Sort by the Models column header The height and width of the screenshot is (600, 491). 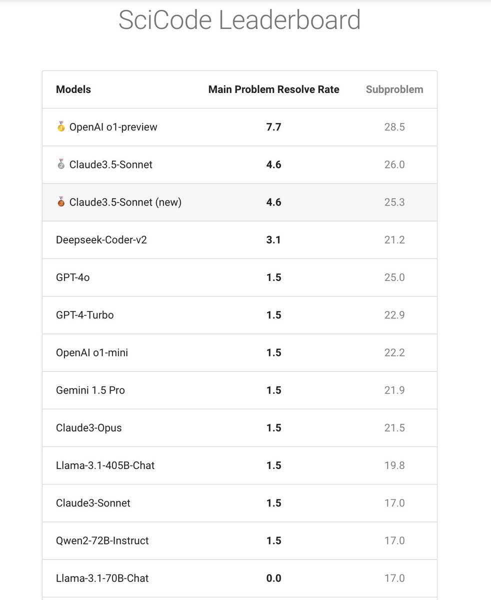click(73, 89)
